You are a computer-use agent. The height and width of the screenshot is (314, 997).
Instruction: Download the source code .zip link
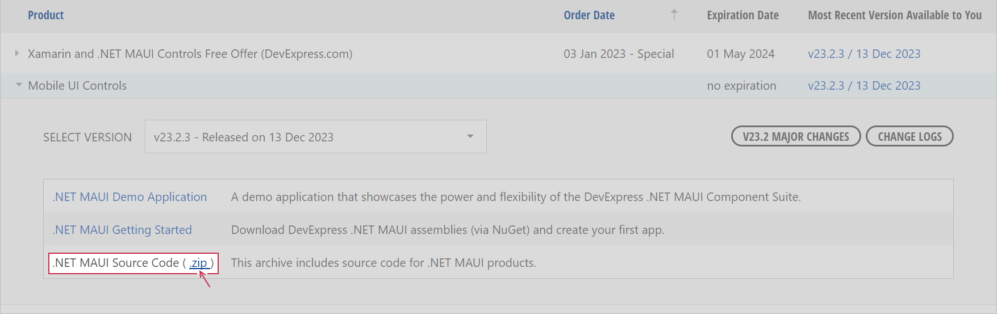198,263
